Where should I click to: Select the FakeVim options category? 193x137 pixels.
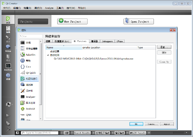[29, 55]
